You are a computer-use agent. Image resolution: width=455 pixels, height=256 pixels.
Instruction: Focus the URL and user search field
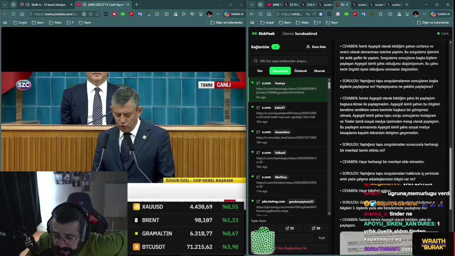[x=289, y=61]
